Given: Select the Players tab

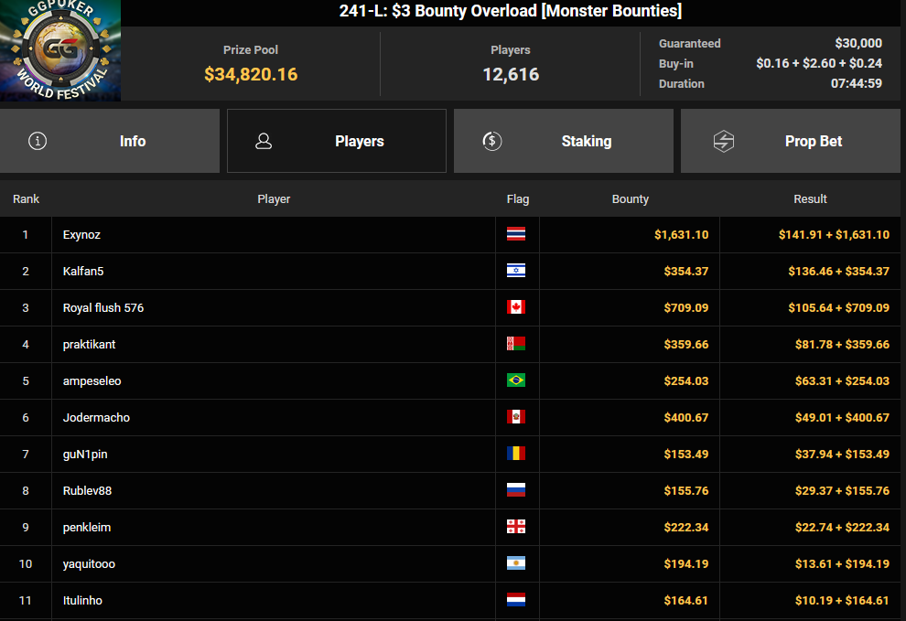Looking at the screenshot, I should point(336,141).
